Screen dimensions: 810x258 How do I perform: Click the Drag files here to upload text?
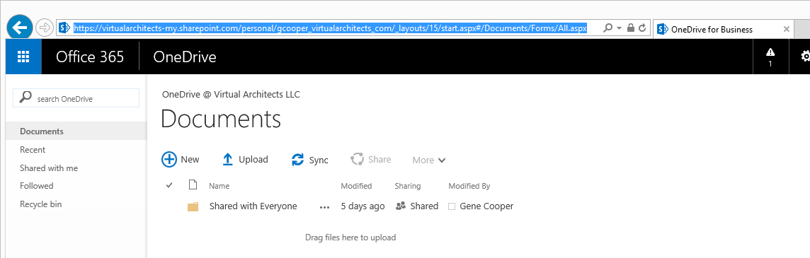click(x=350, y=238)
